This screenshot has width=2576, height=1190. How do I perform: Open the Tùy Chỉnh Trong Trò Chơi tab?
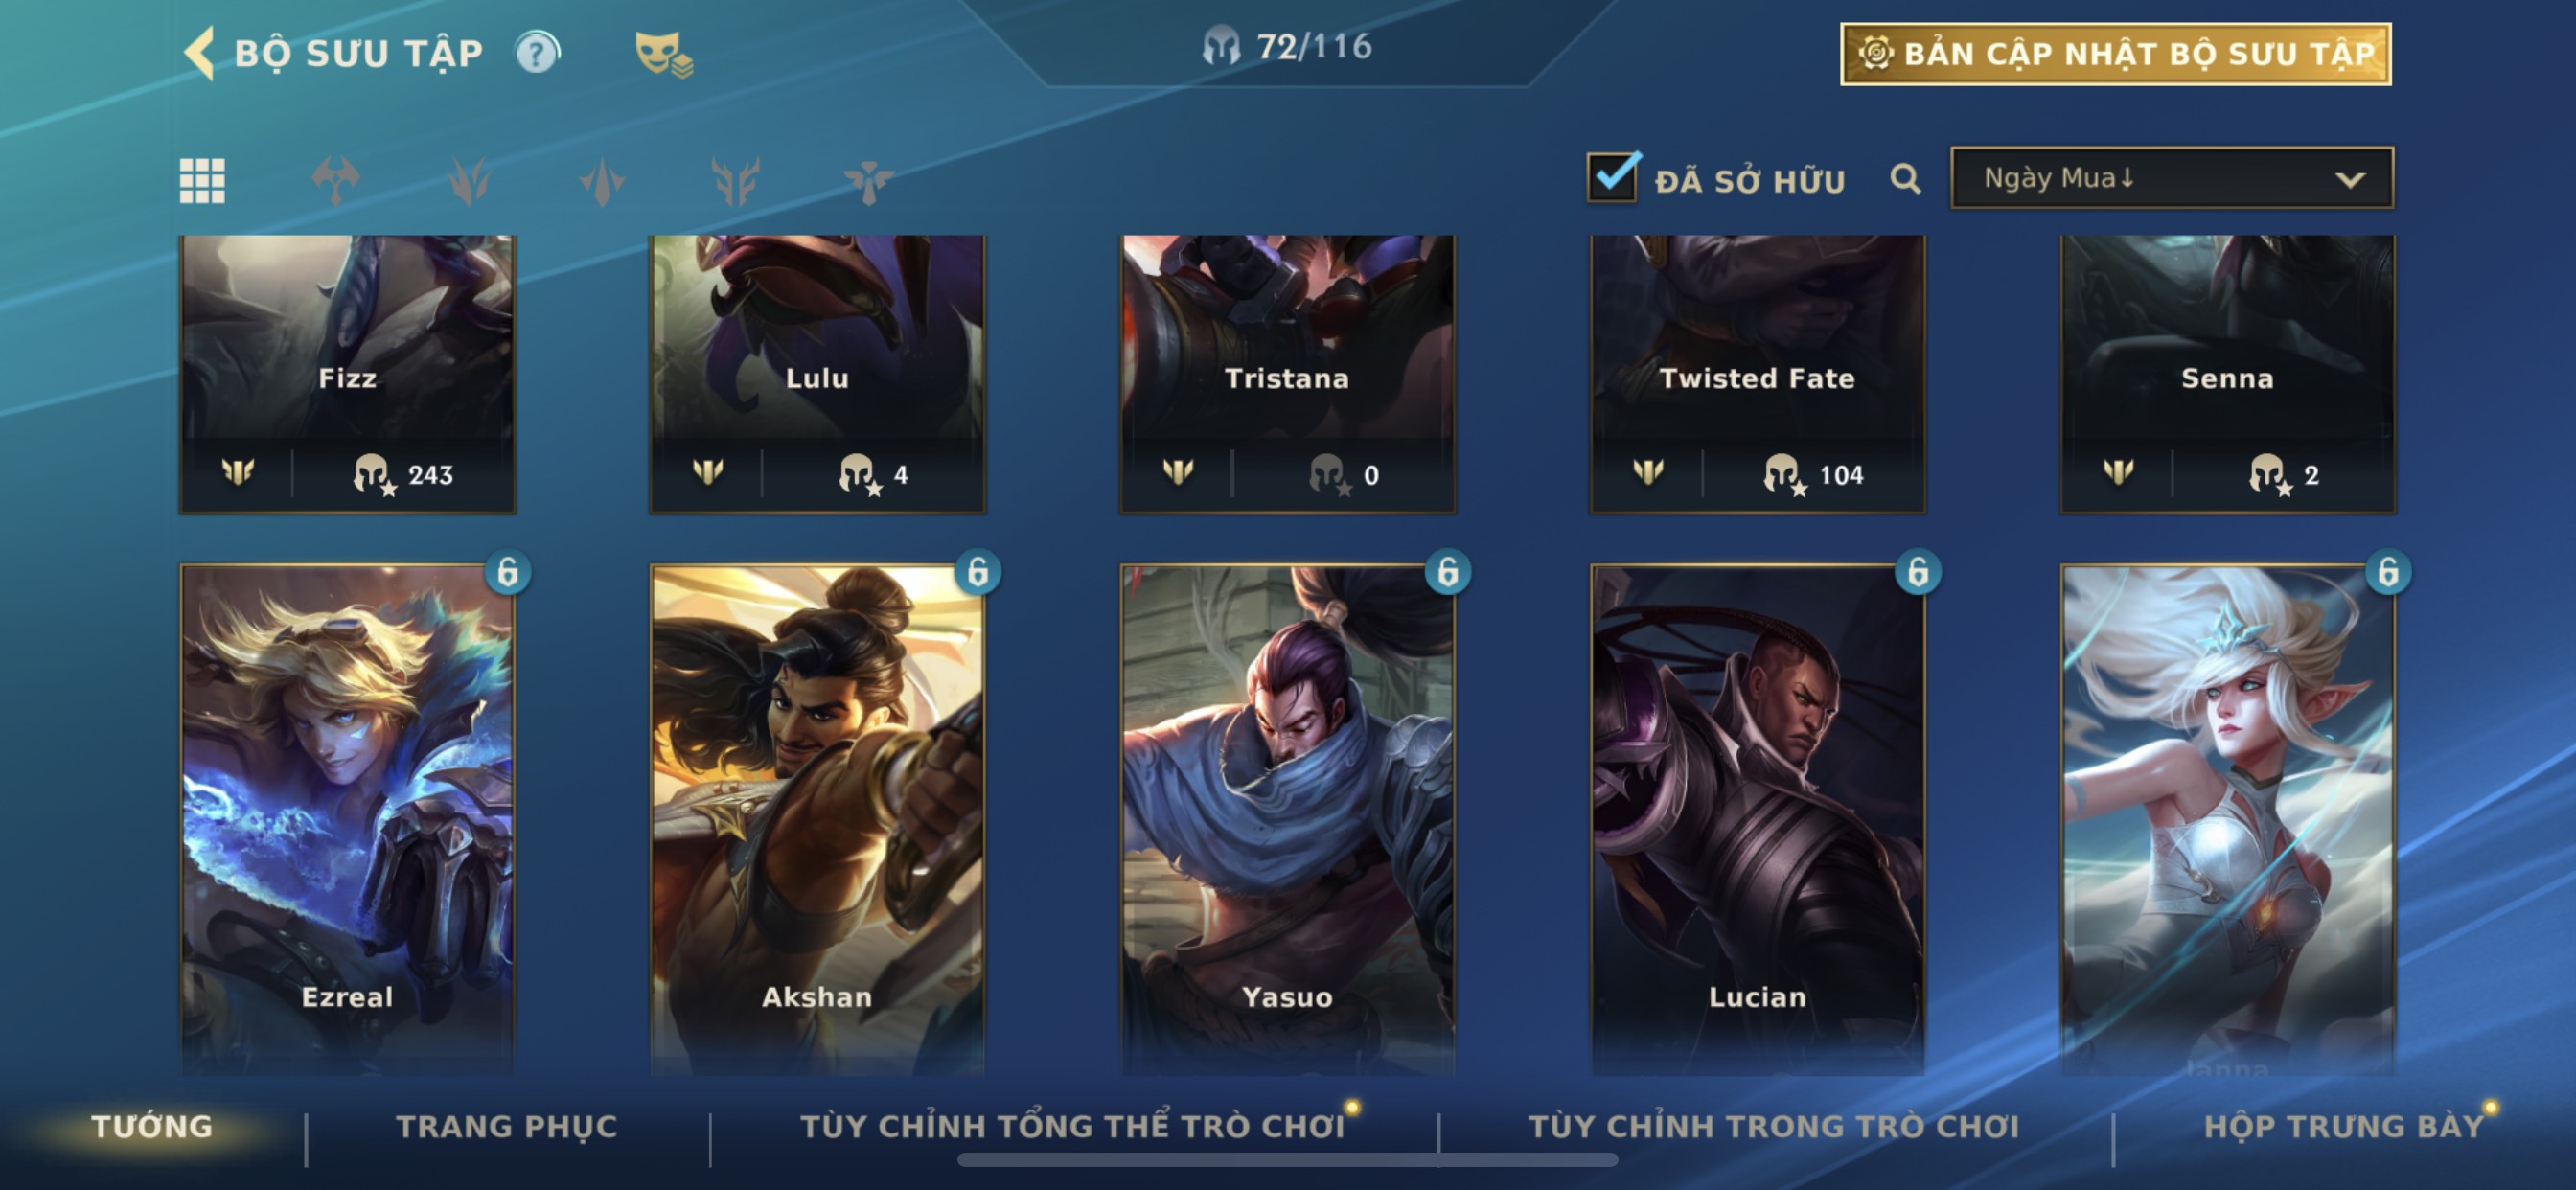[1774, 1126]
